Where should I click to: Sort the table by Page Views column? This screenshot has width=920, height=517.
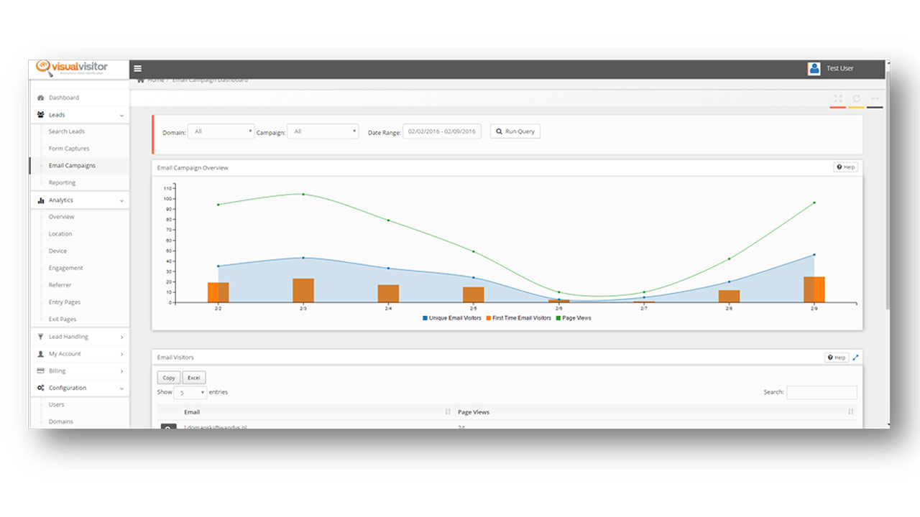(x=474, y=412)
